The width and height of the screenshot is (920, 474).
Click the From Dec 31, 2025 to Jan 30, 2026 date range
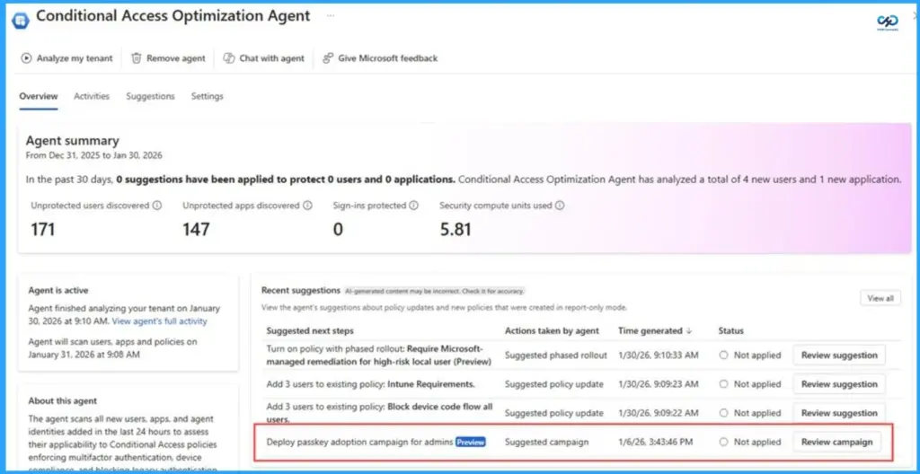point(93,155)
